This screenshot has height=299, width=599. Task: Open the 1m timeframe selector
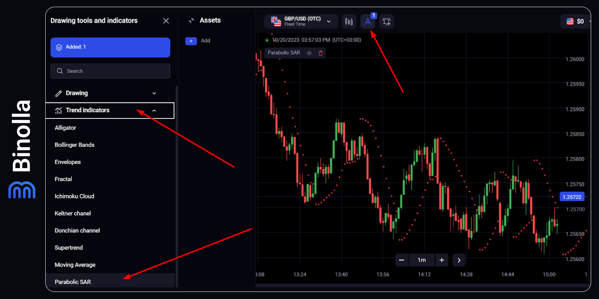(x=422, y=260)
